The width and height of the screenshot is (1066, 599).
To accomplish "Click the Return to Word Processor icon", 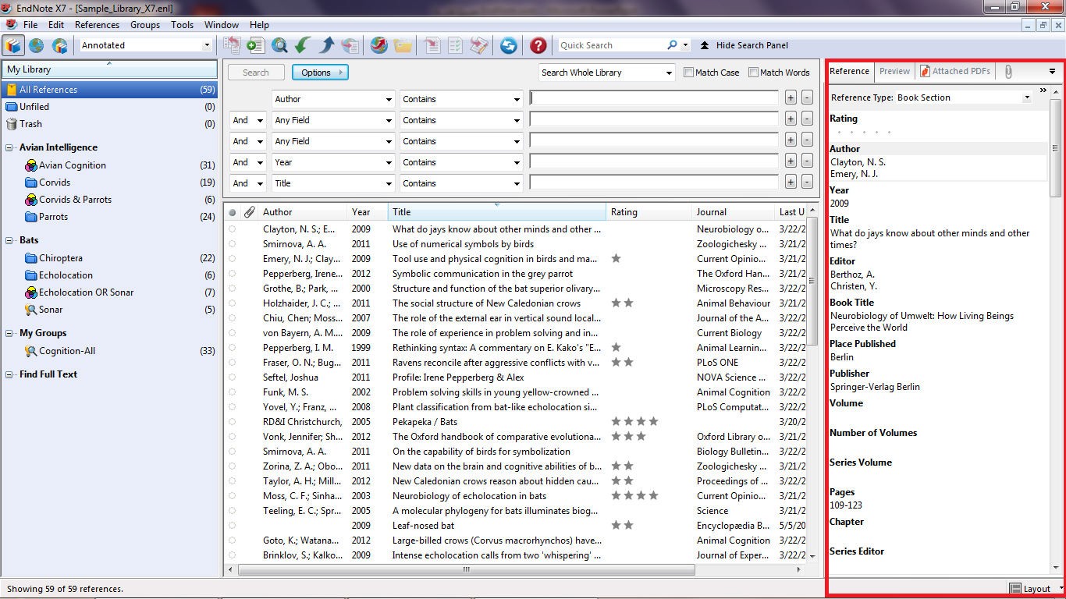I will (479, 45).
